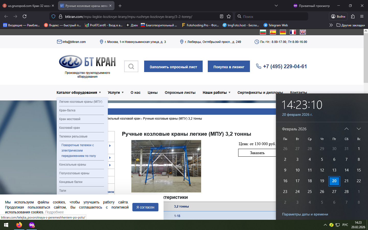Reload the page with the refresh icon

coord(25,16)
